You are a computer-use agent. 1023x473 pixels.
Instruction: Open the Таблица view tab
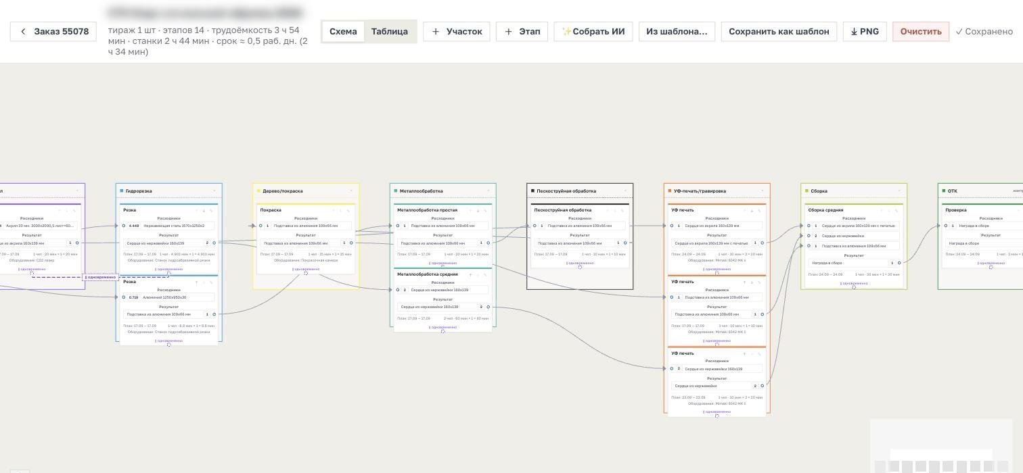[390, 31]
